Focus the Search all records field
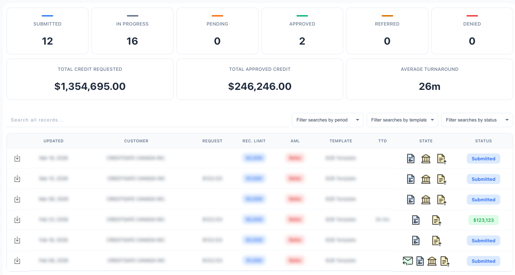 (147, 120)
